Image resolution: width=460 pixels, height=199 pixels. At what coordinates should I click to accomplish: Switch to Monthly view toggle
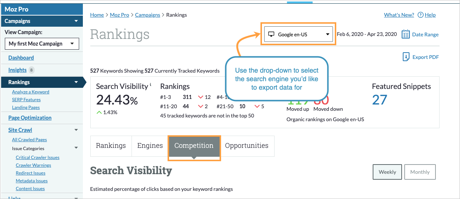(420, 172)
